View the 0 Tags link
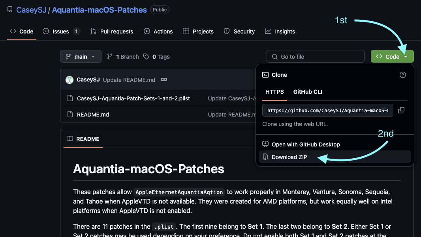Image resolution: width=421 pixels, height=237 pixels. click(156, 57)
